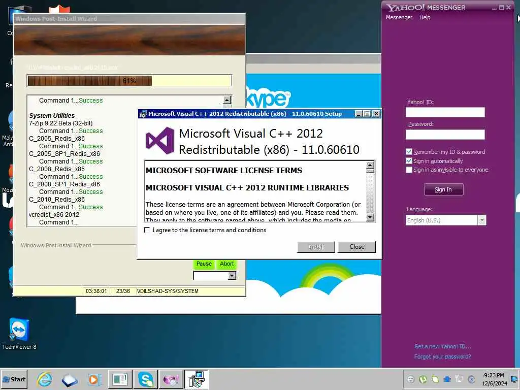Open the Skype taskbar button
520x390 pixels.
[x=146, y=379]
